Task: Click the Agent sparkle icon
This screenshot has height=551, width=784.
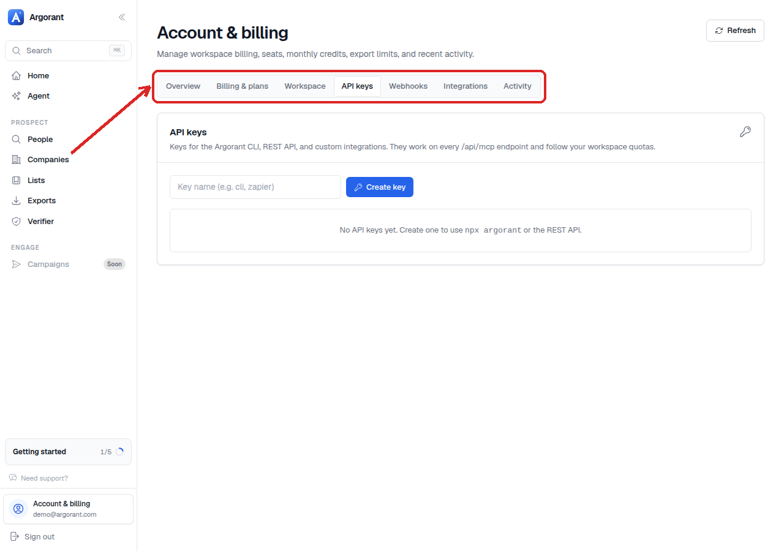Action: pos(17,96)
